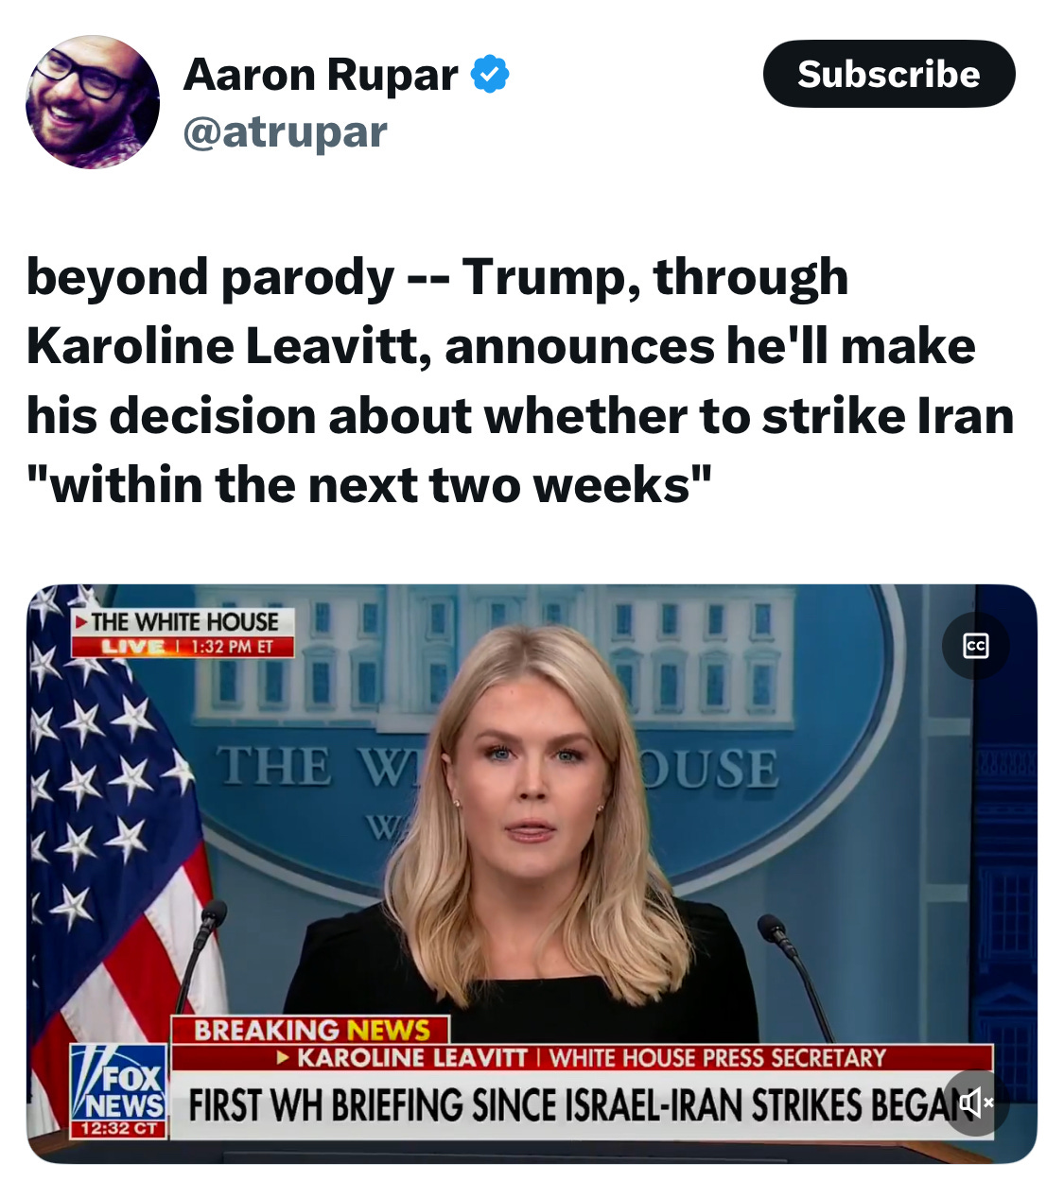Open the @atrupar handle link

(285, 131)
